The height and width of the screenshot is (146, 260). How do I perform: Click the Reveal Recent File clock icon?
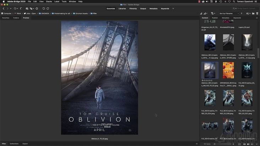pos(15,8)
